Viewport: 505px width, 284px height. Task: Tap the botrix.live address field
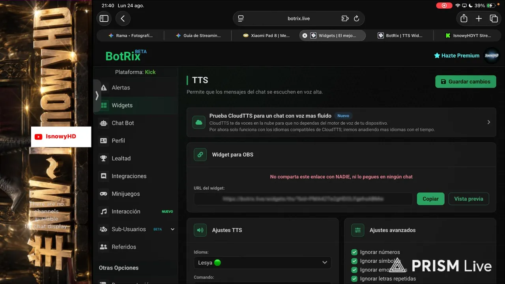[x=299, y=19]
